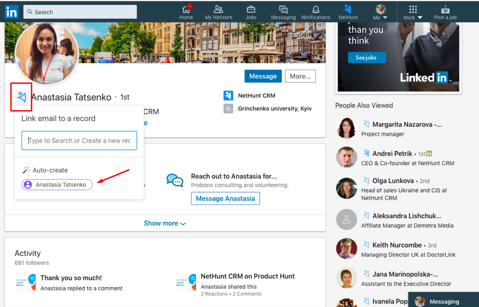Click thumbnail of 'Thank you so much!' post
This screenshot has width=479, height=307.
[x=26, y=283]
